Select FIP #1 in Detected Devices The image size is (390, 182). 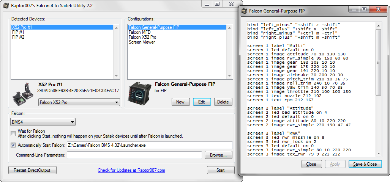click(62, 32)
